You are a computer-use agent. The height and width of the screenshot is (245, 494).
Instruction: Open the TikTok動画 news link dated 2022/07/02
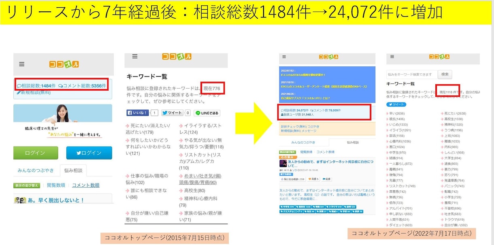pos(303,75)
